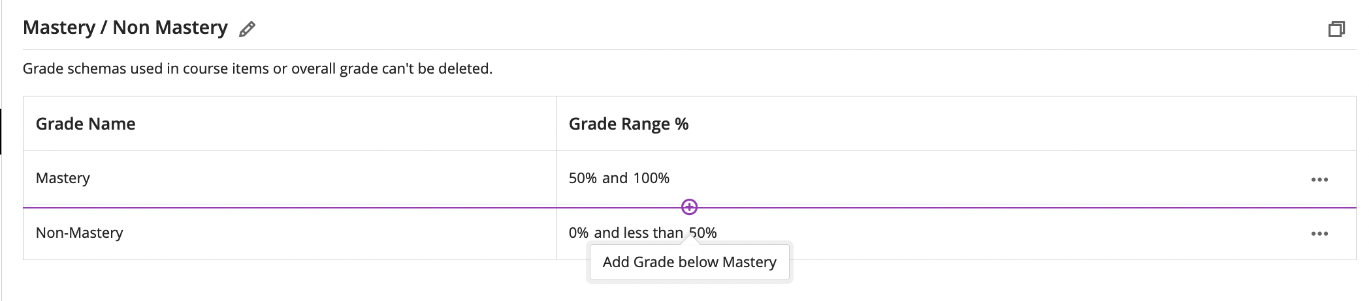Click the 0% lower bound in Non-Mastery row
The height and width of the screenshot is (301, 1369).
578,233
